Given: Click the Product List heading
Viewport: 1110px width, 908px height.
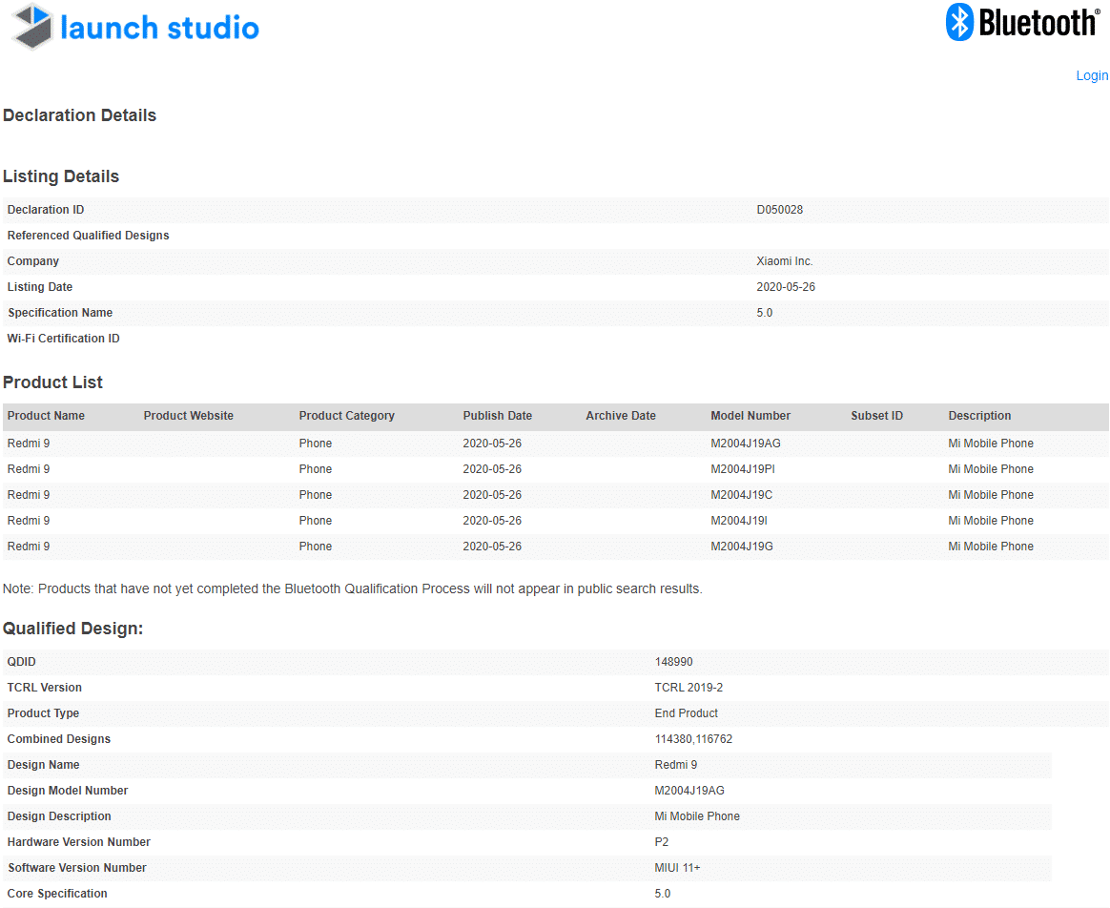Looking at the screenshot, I should (53, 382).
